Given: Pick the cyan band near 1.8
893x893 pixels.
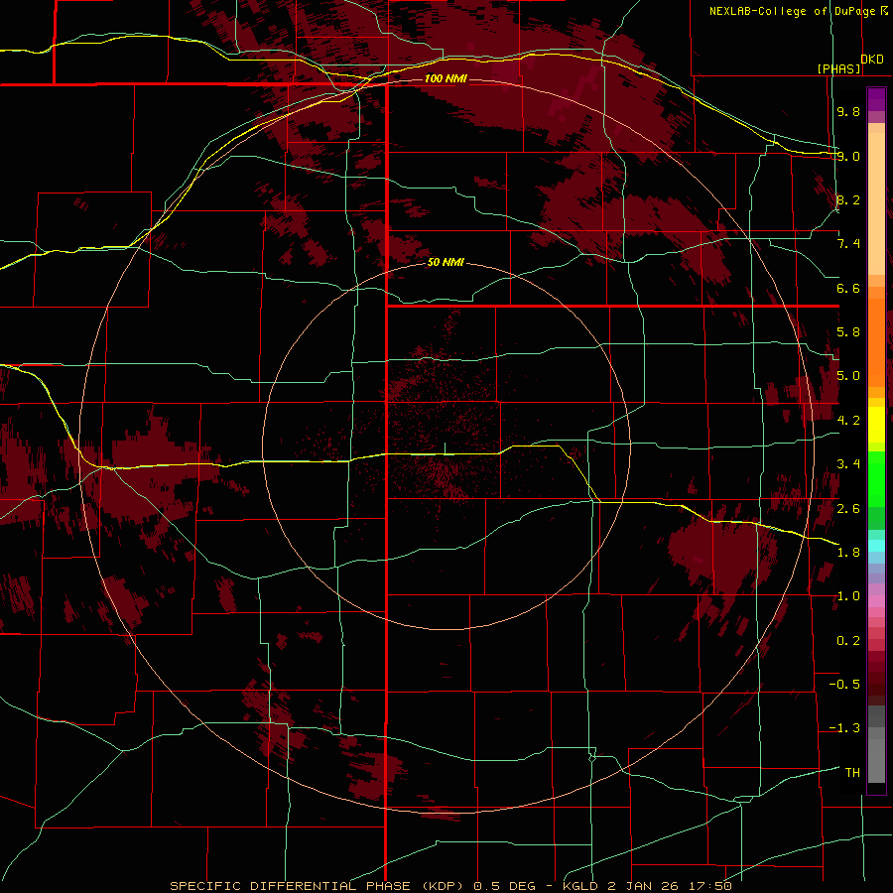Looking at the screenshot, I should [876, 546].
